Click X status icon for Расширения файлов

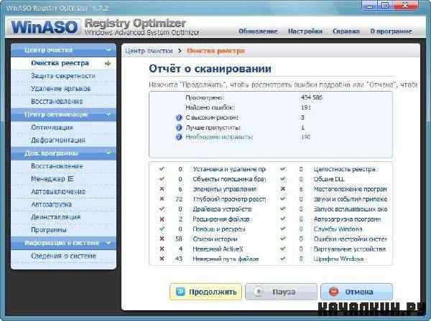click(162, 219)
